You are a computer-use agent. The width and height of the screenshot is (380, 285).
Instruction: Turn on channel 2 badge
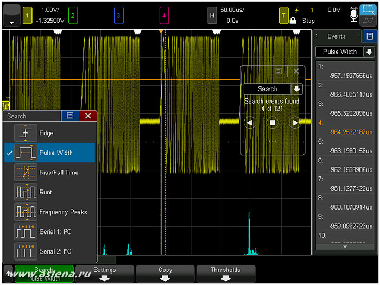coord(73,16)
